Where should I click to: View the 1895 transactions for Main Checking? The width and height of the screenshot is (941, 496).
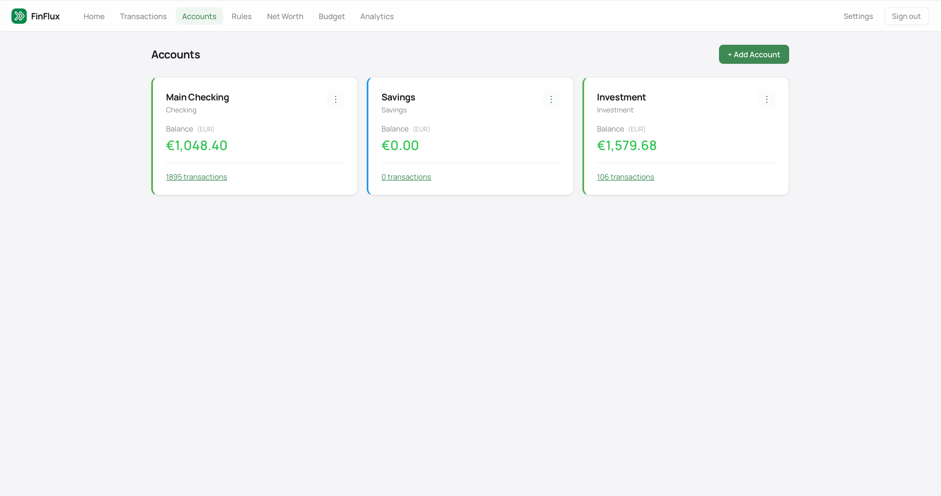[x=196, y=177]
